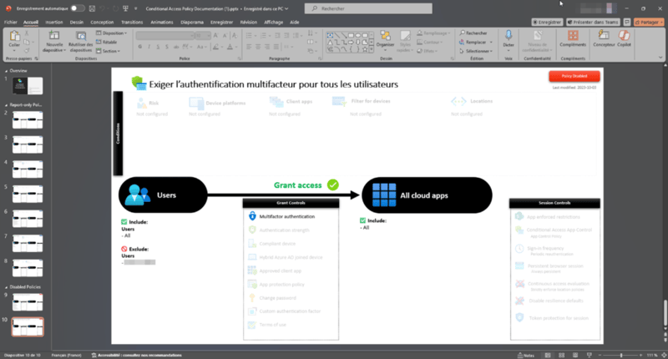Click the Rechercher find tool in Édition

click(476, 33)
